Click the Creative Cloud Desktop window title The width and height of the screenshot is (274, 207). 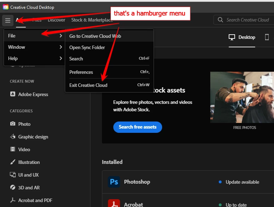(32, 7)
